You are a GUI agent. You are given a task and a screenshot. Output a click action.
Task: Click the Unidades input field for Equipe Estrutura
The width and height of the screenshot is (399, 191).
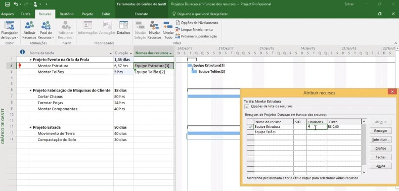tap(317, 127)
